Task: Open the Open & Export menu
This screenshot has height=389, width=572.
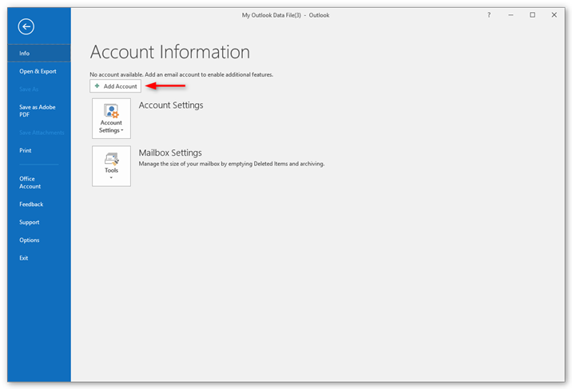Action: pyautogui.click(x=39, y=71)
